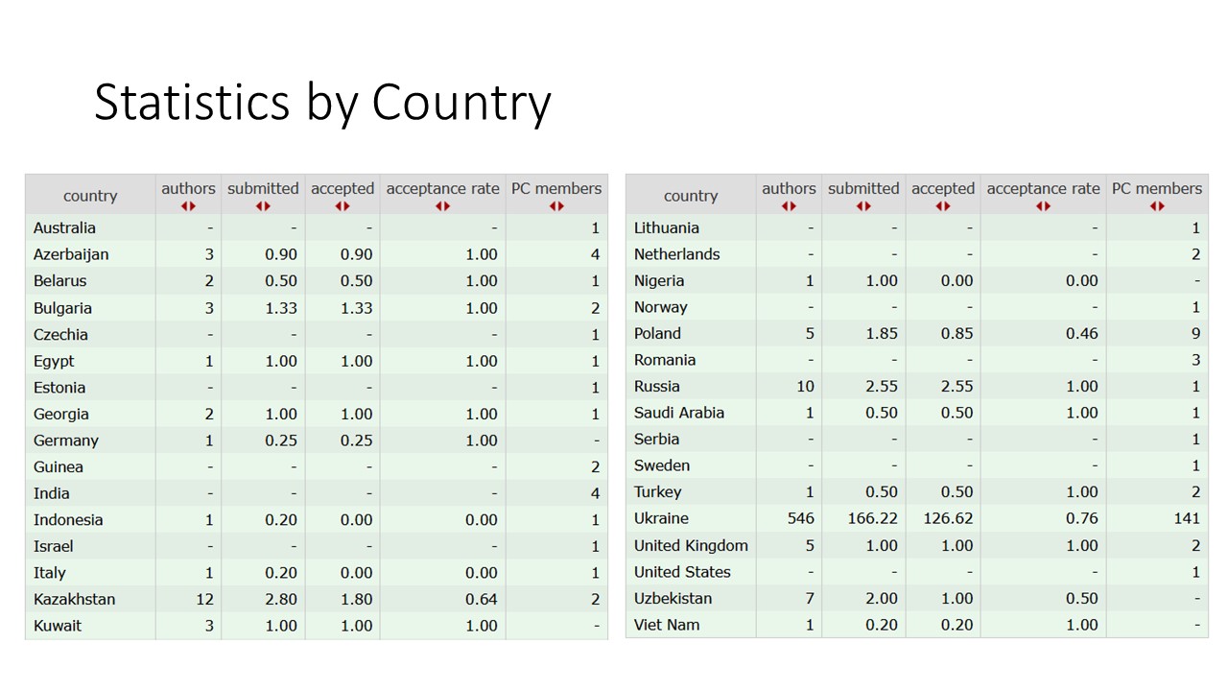This screenshot has height=691, width=1228.
Task: Click Ukraine's authors value 546
Action: click(x=800, y=518)
